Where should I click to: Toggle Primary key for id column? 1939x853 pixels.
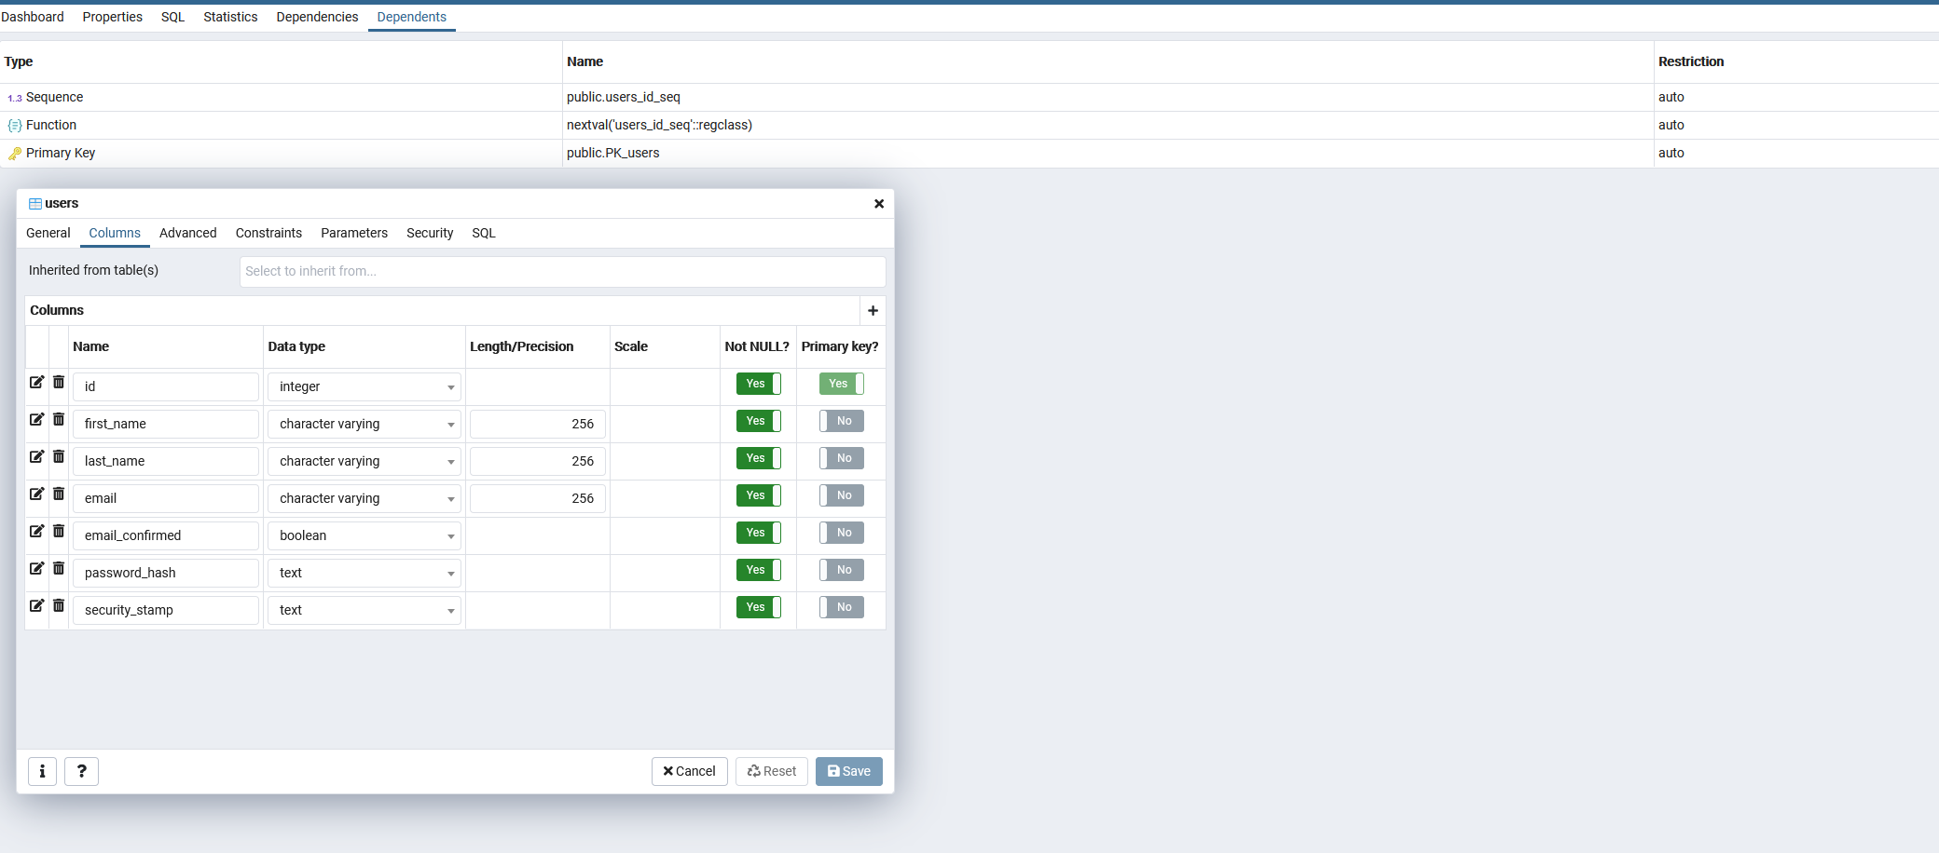tap(842, 384)
